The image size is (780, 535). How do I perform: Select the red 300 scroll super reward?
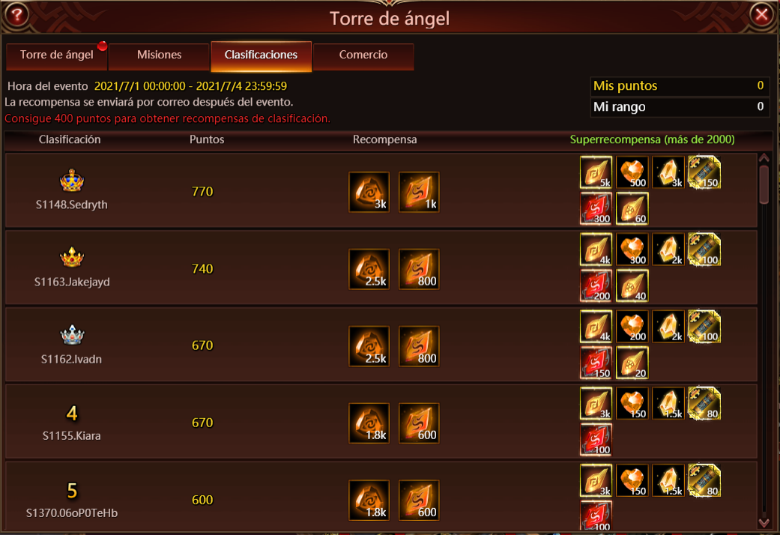[596, 208]
